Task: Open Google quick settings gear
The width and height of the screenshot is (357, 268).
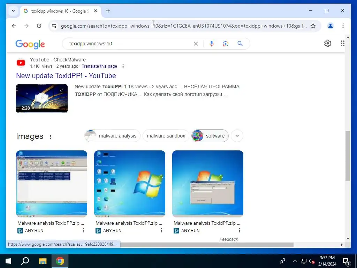Action: (327, 43)
